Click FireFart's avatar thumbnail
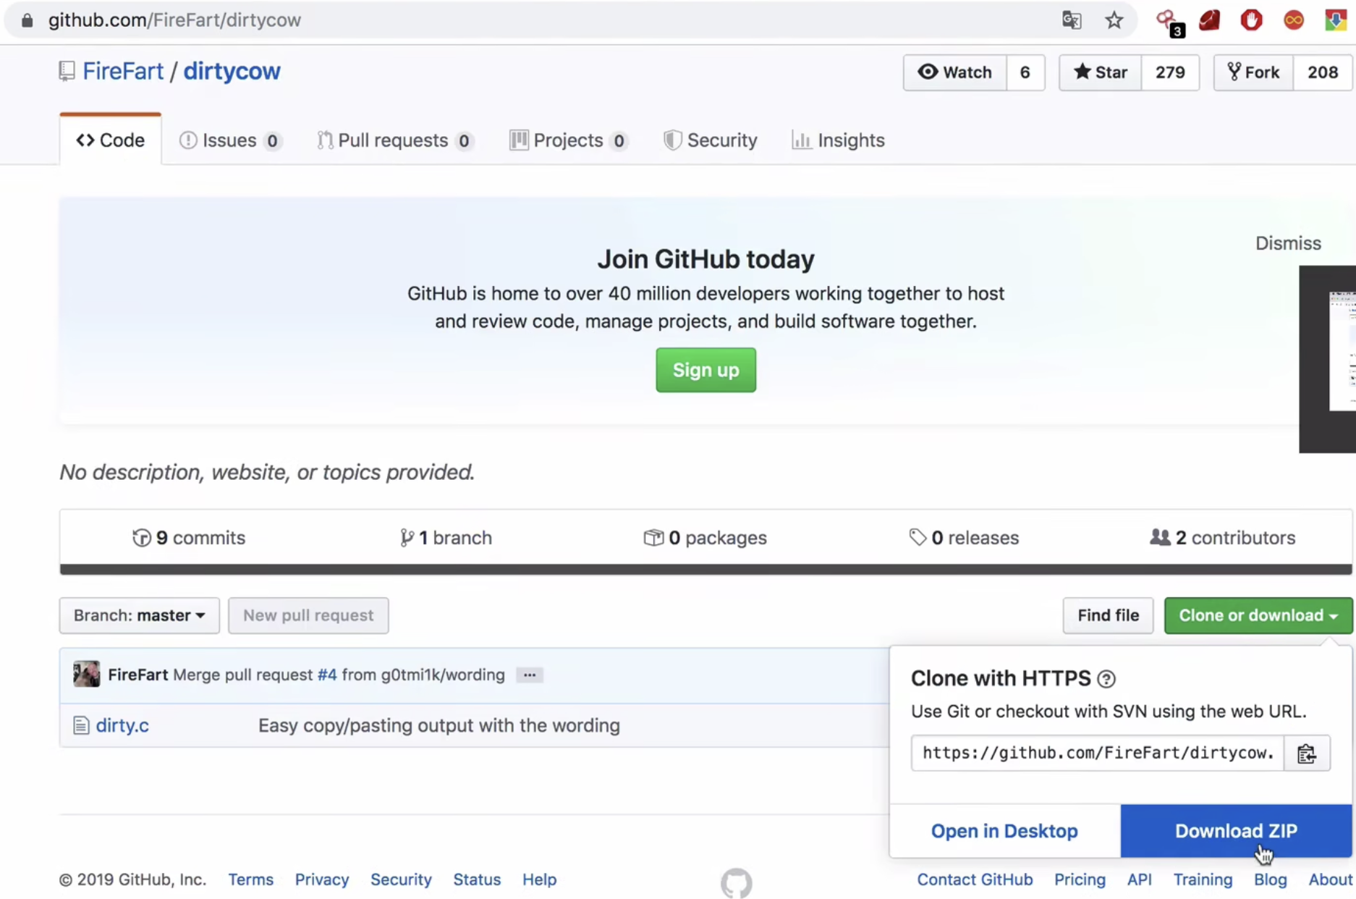1356x899 pixels. point(87,675)
